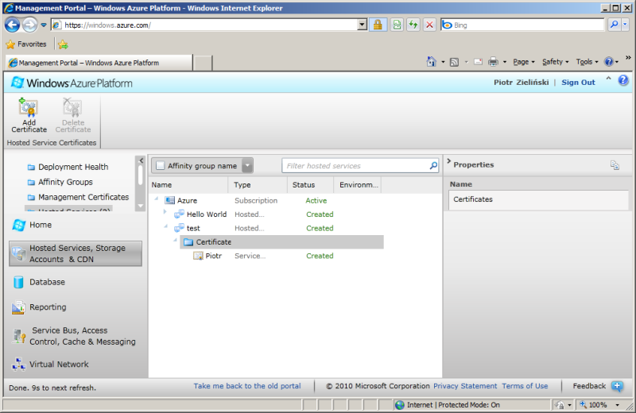Select Affinity Groups in the tree
This screenshot has height=413, width=636.
coord(65,182)
